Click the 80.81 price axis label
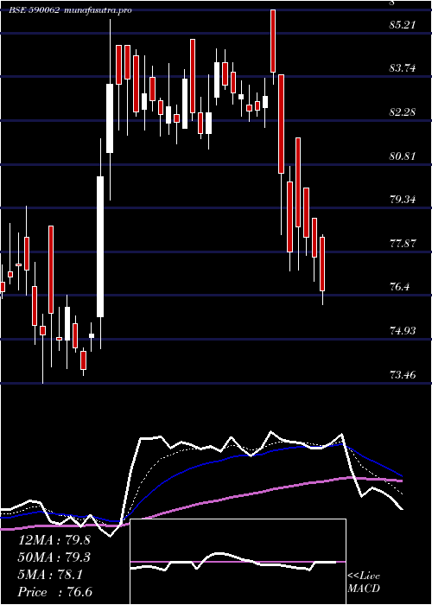 [403, 156]
